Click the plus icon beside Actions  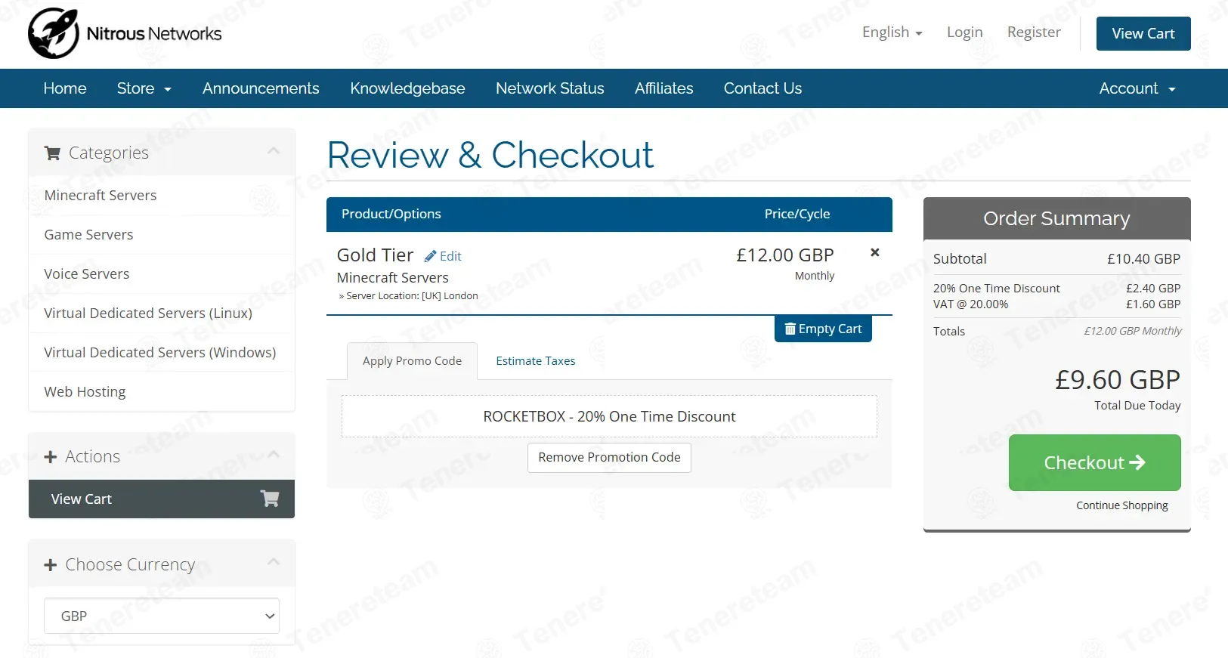[x=51, y=457]
